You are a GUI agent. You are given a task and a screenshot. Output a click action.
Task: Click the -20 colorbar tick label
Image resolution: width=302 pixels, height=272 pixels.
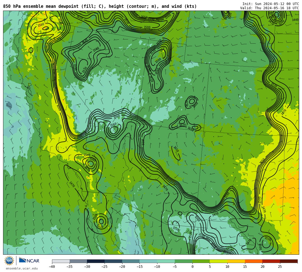(x=122, y=267)
